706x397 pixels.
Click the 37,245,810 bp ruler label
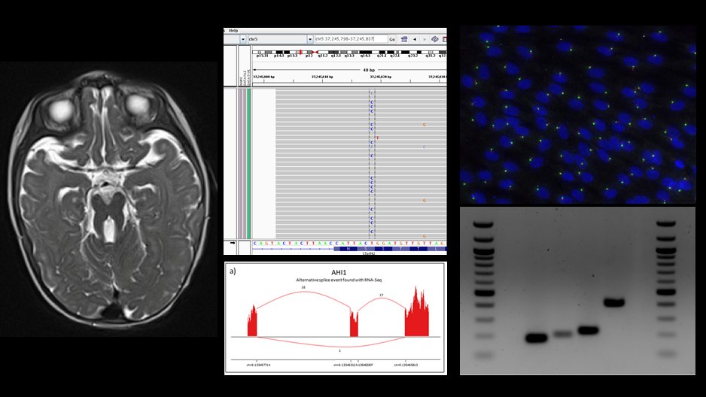pos(322,77)
